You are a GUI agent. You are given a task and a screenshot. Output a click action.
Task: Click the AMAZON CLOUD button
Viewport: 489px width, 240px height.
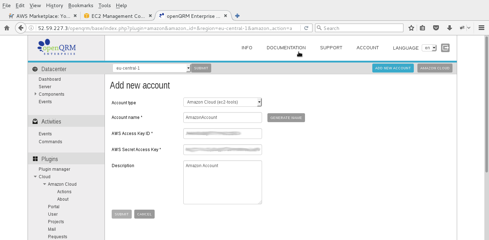click(435, 68)
